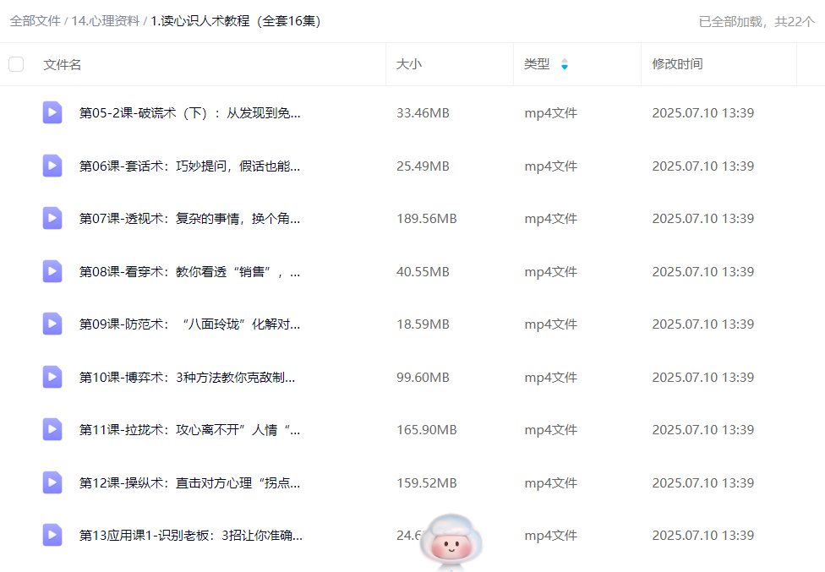
Task: Click video icon beside 第08课-看穿术
Action: coord(52,271)
